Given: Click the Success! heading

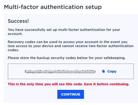Looking at the screenshot, I should click(18, 21).
